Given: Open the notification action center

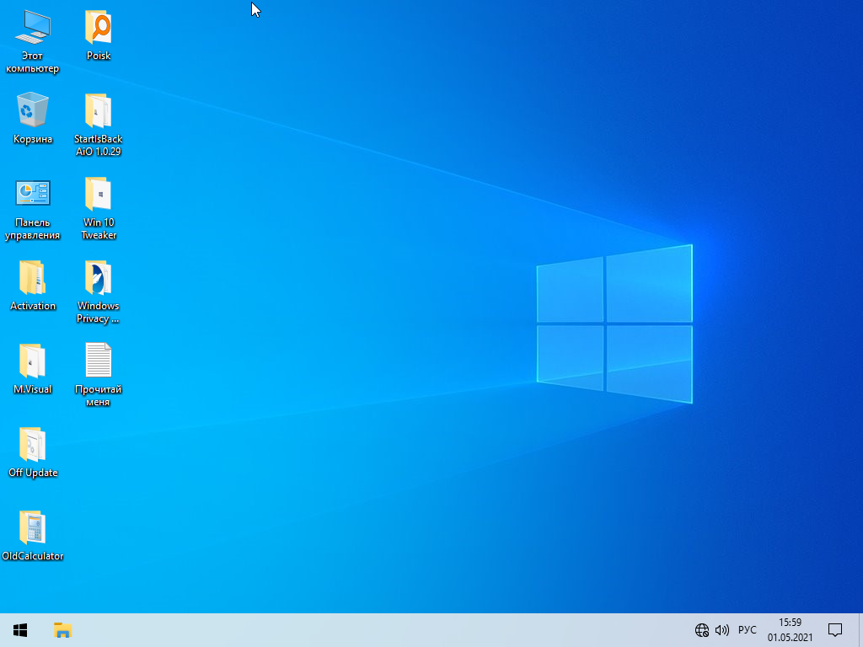Looking at the screenshot, I should (835, 630).
